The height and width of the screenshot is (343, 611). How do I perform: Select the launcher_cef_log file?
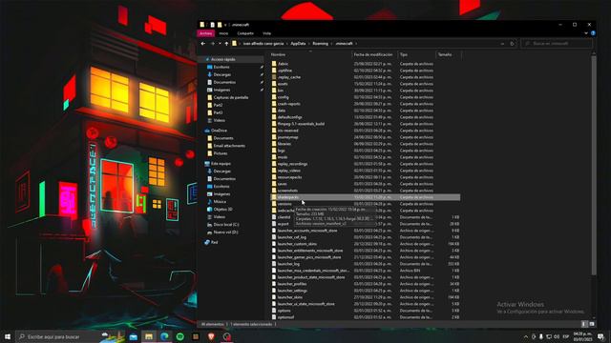click(x=291, y=237)
